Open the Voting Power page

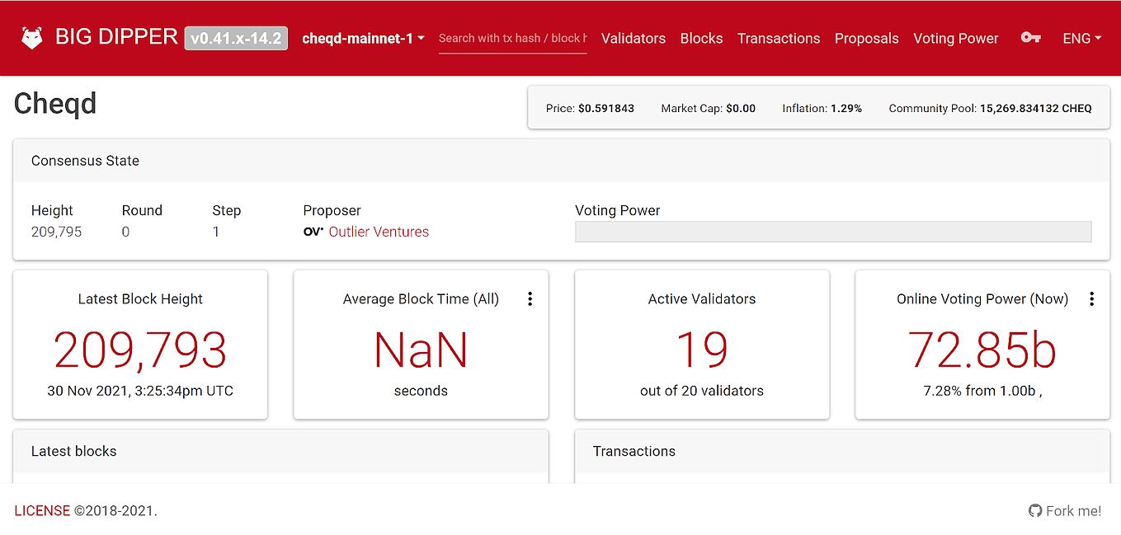[956, 38]
